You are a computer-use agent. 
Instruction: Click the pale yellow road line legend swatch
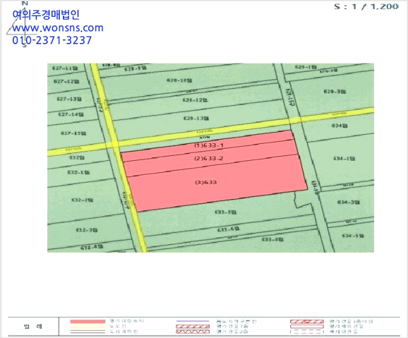[x=88, y=327]
